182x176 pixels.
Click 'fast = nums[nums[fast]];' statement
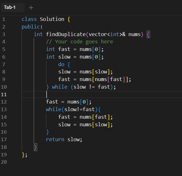pos(94,79)
